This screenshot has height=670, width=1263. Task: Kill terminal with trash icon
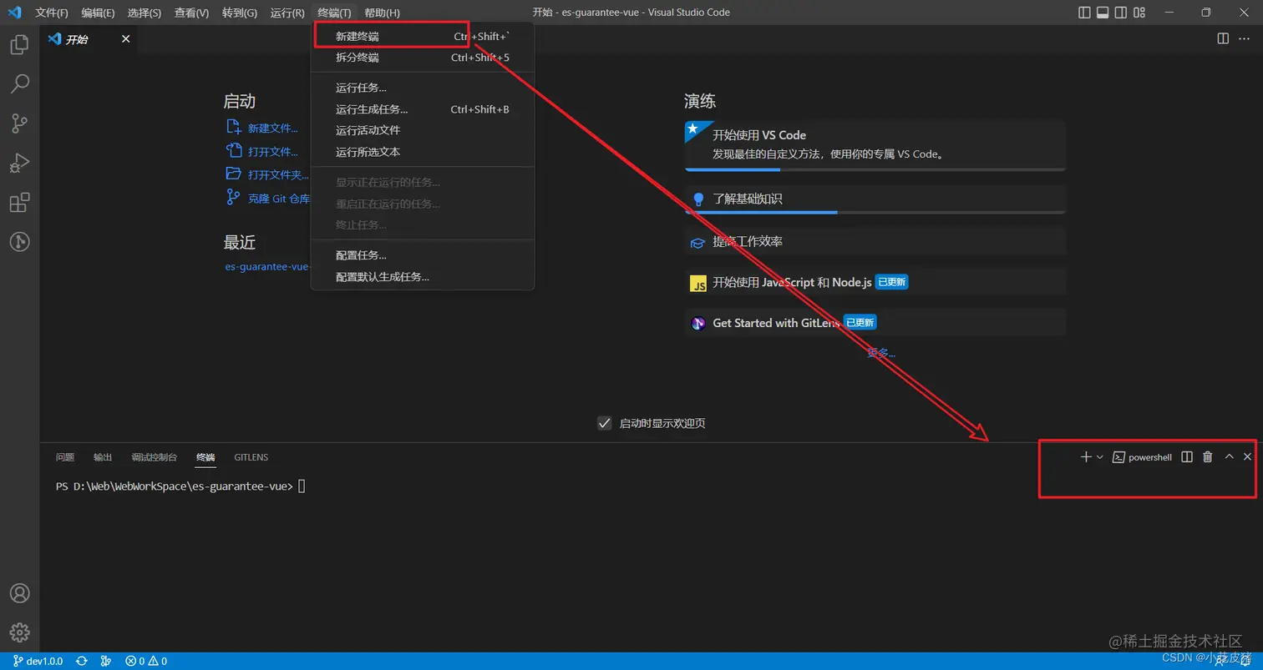(1207, 456)
